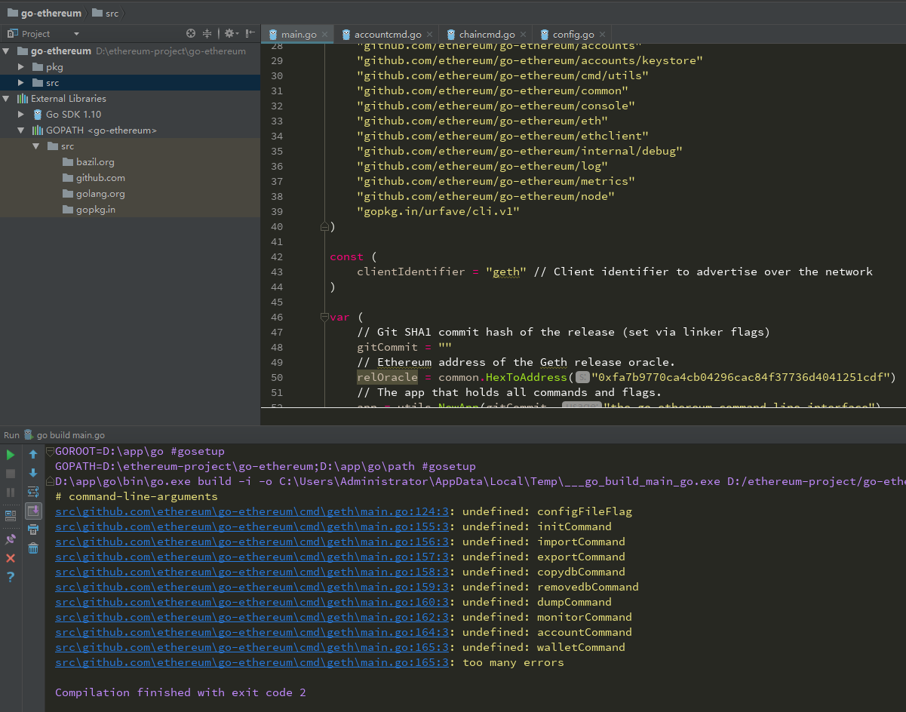The image size is (906, 712).
Task: Collapse the External Libraries node
Action: (6, 99)
